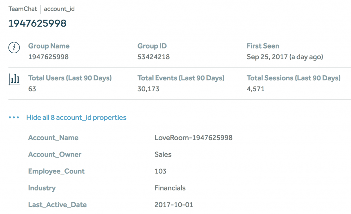Select the Group ID value 53424218
Image resolution: width=351 pixels, height=214 pixels.
pos(154,57)
